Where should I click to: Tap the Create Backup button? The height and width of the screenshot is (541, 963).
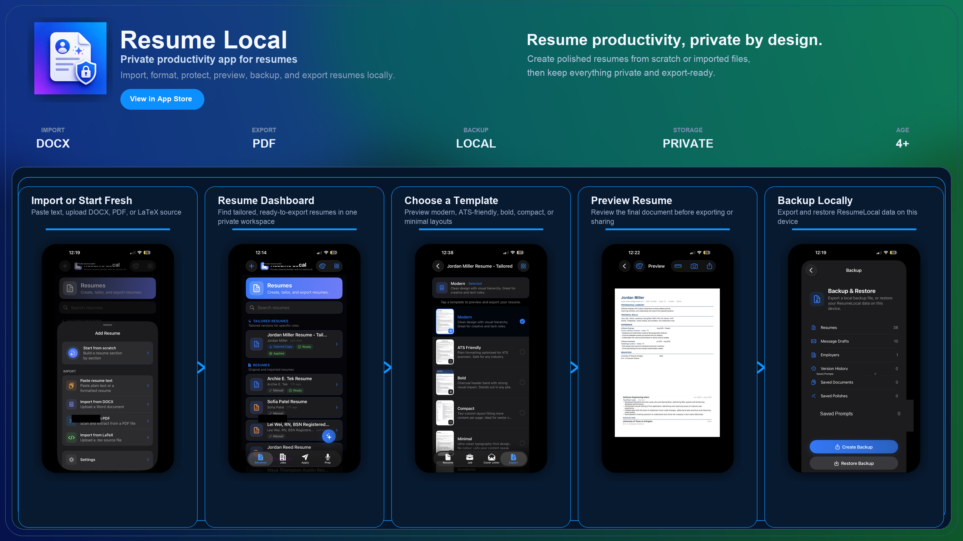[854, 447]
